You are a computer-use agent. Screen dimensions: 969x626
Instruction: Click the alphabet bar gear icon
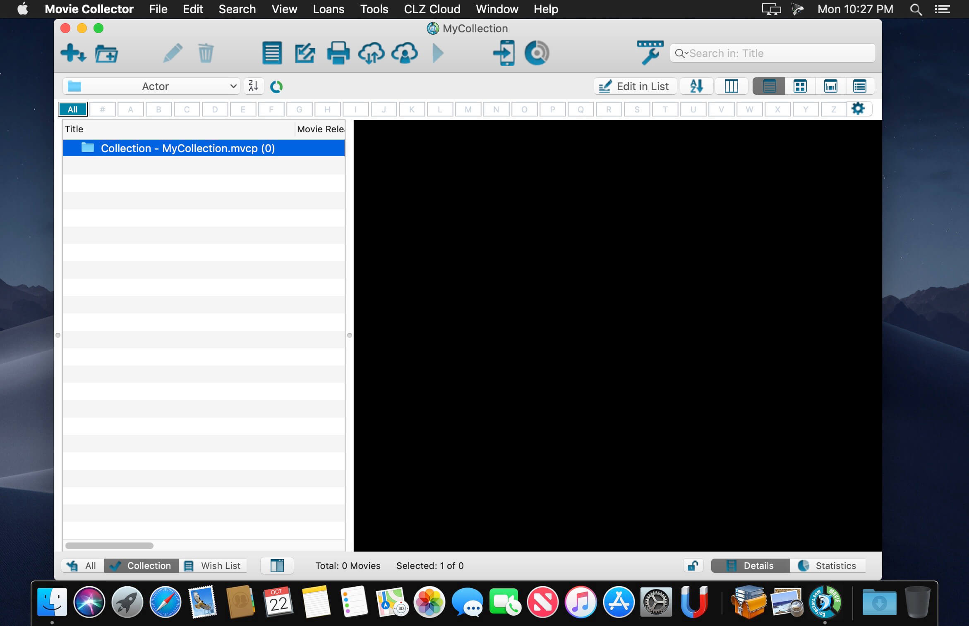[858, 109]
